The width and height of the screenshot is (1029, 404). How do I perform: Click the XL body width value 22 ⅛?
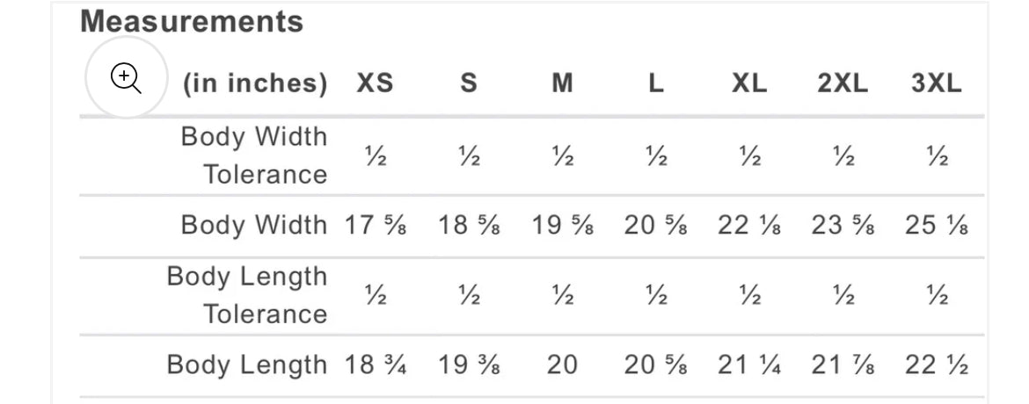tap(749, 226)
